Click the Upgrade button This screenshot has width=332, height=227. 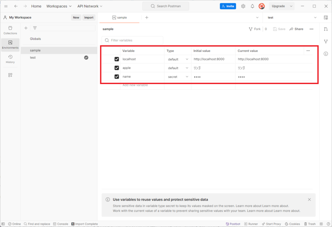278,6
